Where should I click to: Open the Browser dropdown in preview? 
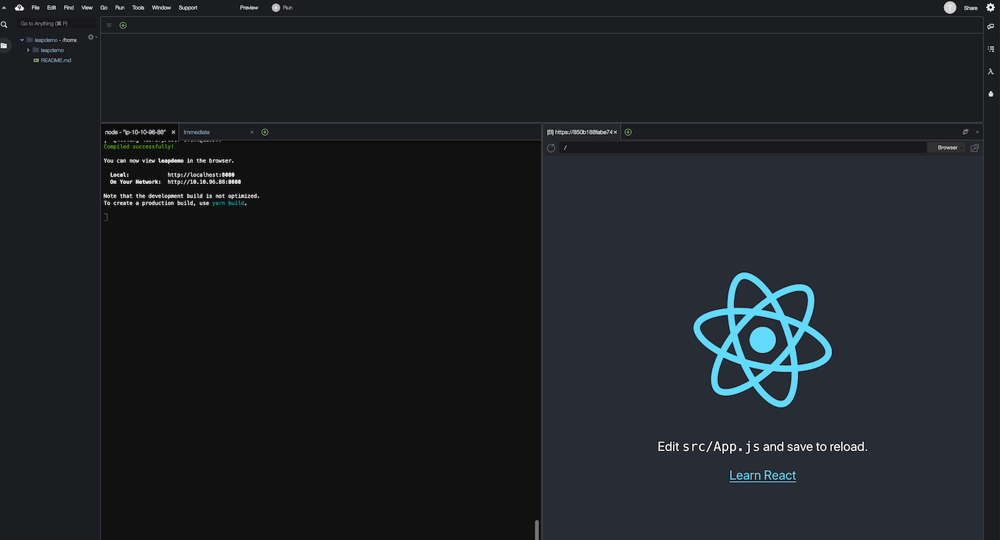pyautogui.click(x=948, y=148)
